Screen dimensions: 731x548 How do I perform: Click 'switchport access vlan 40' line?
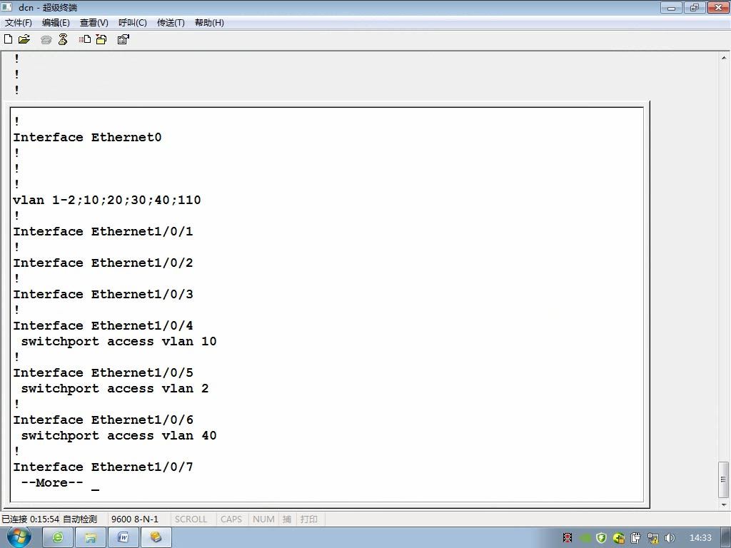click(119, 436)
